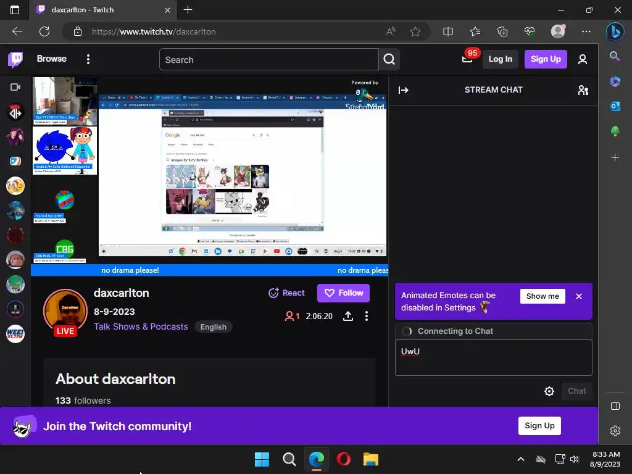Open the Twitch user account icon
The width and height of the screenshot is (632, 474).
click(x=583, y=59)
